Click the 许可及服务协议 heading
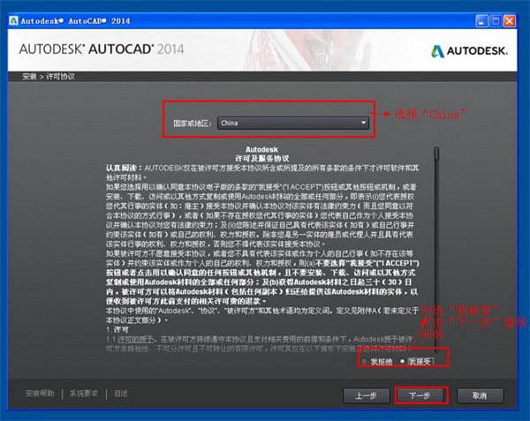 click(x=262, y=158)
